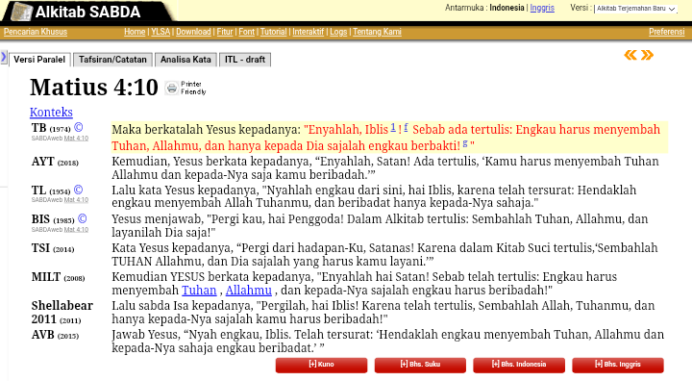The width and height of the screenshot is (692, 381).
Task: Click the Matius 4:10 heading
Action: click(94, 88)
